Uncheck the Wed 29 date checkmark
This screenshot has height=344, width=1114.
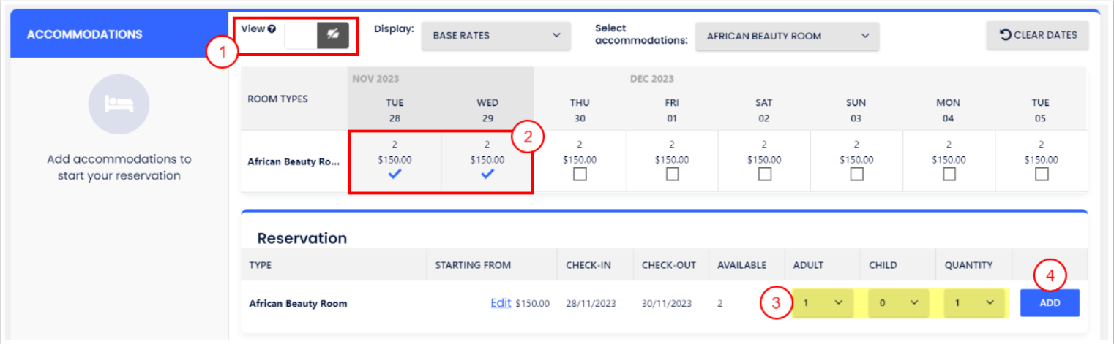click(x=487, y=174)
